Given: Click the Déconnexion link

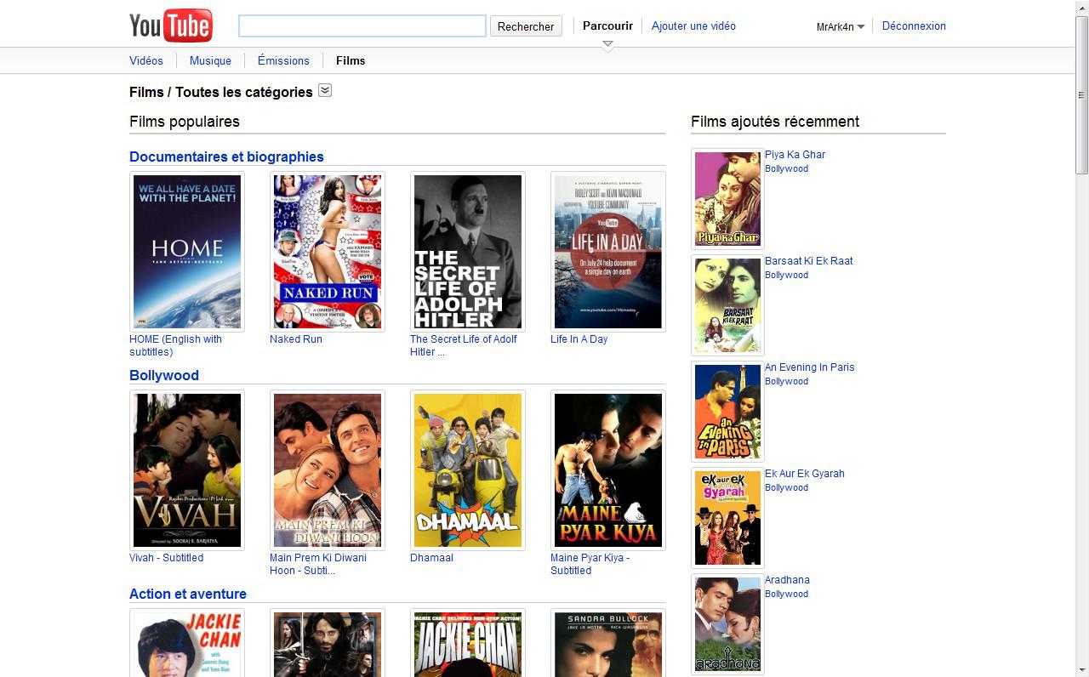Looking at the screenshot, I should (x=914, y=26).
